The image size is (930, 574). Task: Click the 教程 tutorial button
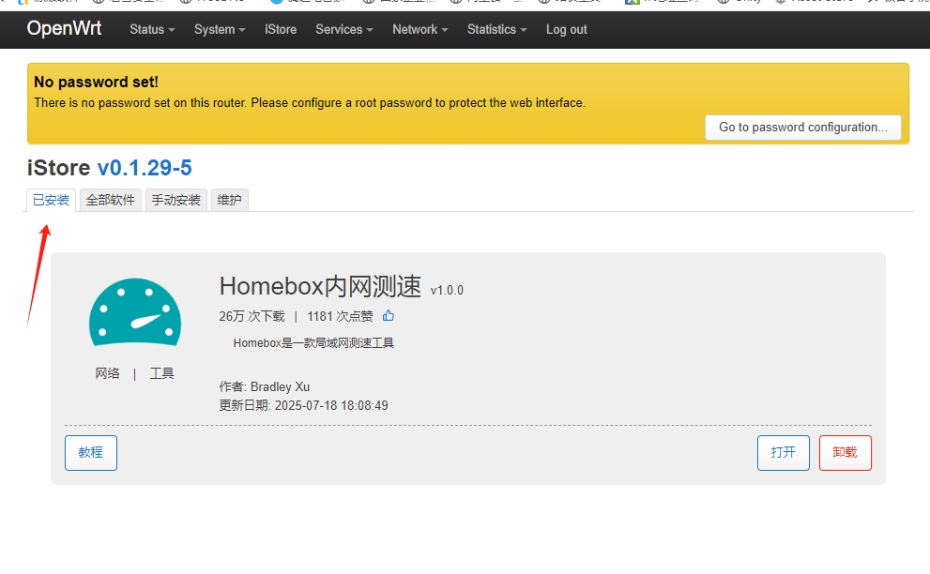tap(91, 452)
